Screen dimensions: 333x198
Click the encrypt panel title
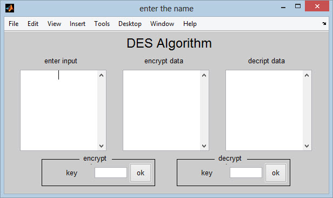pyautogui.click(x=95, y=159)
